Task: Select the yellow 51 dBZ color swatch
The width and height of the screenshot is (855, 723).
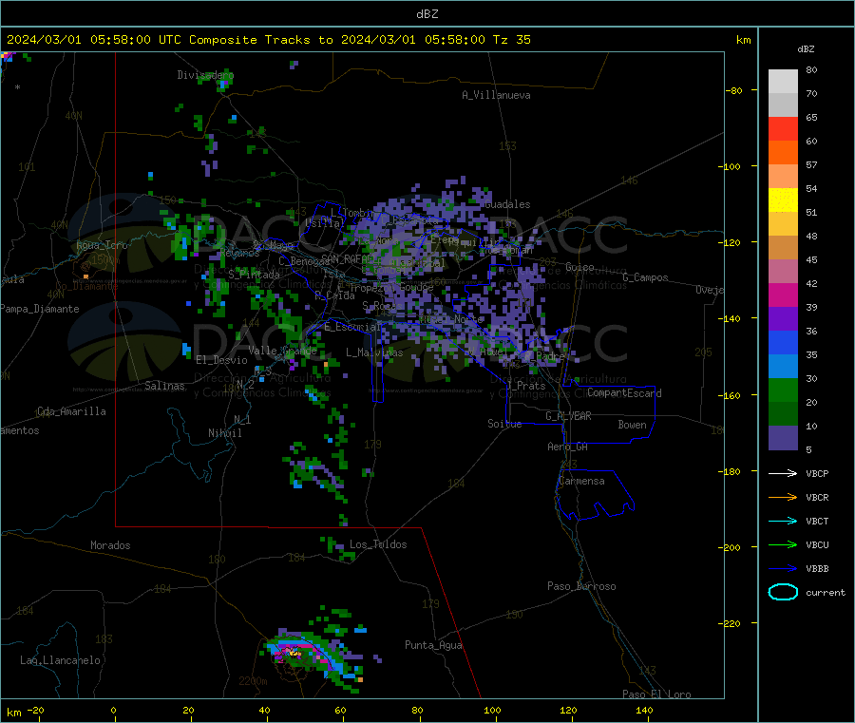Action: tap(783, 200)
